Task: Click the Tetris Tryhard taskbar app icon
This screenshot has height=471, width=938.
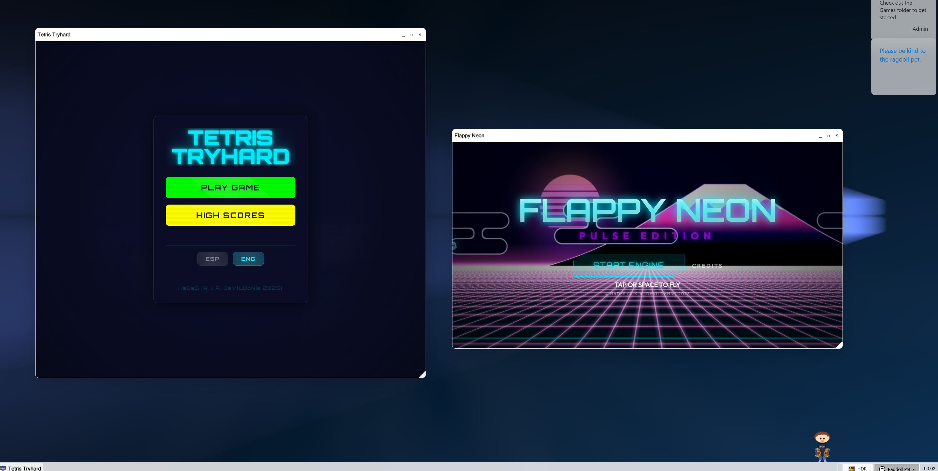Action: [3, 468]
